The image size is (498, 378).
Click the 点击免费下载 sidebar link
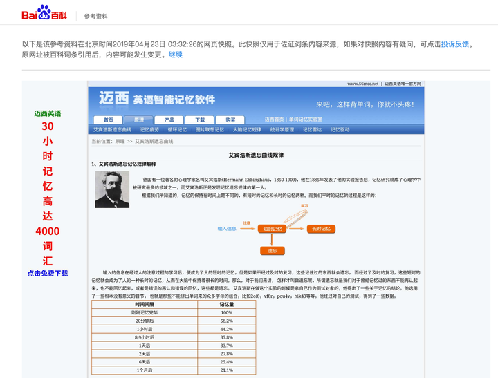pos(48,273)
